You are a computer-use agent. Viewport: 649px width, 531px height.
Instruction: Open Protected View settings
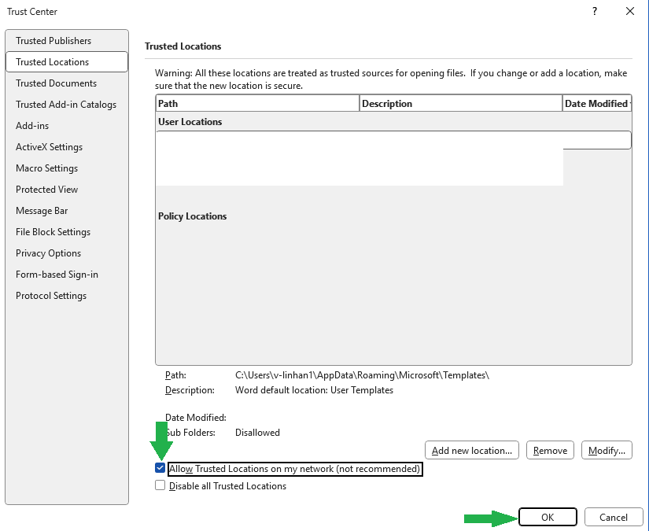tap(67, 189)
